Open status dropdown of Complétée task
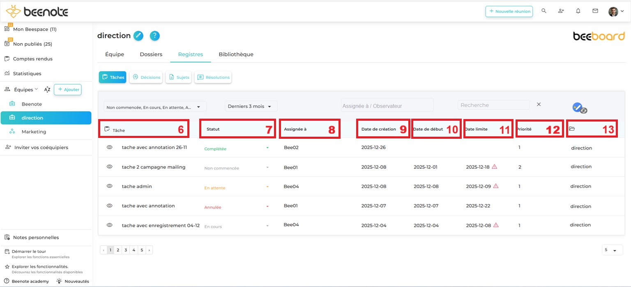 click(x=267, y=148)
